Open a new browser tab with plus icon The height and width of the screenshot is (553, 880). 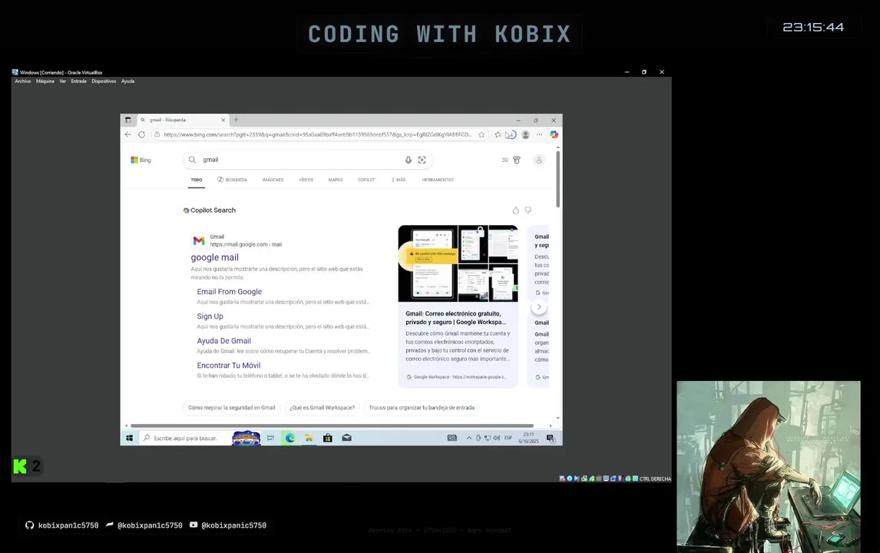pyautogui.click(x=236, y=120)
